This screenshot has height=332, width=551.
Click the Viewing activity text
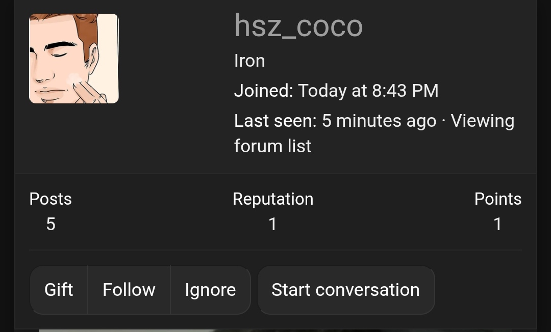point(482,121)
